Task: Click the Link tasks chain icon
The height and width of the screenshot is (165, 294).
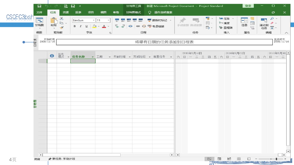Action: (x=138, y=26)
